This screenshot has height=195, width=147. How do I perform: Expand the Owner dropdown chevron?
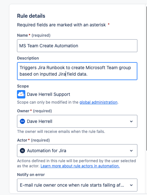[x=131, y=121]
